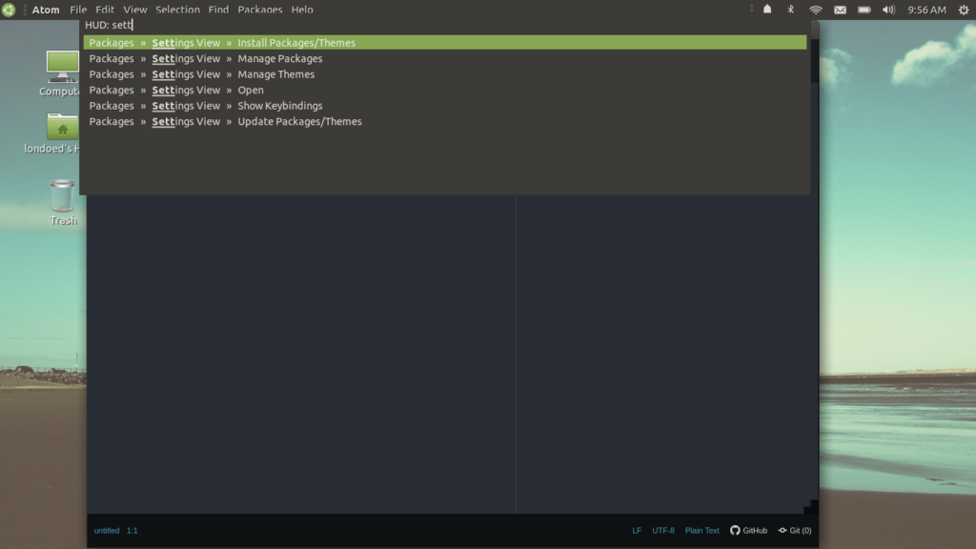Select the Trash desktop icon
The image size is (976, 549).
[x=63, y=202]
